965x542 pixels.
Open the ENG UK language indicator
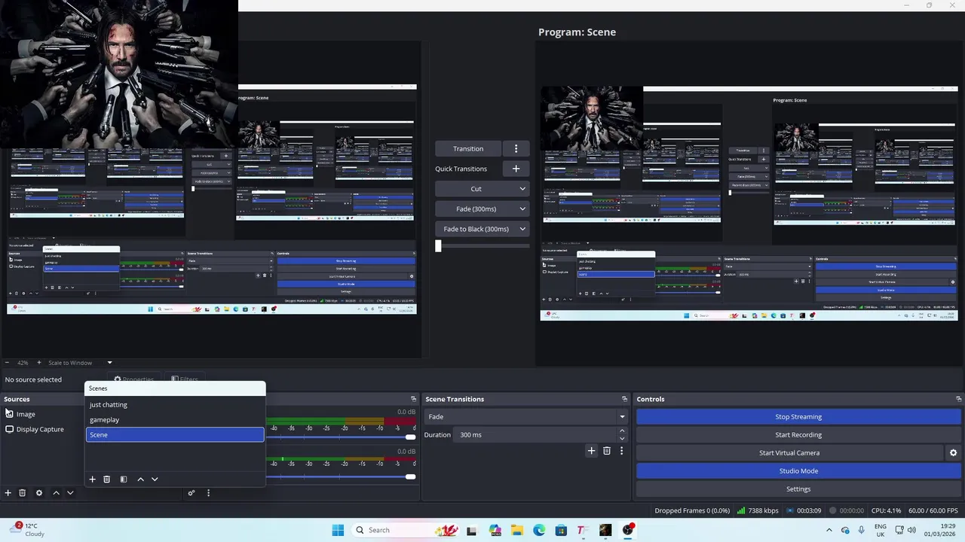tap(881, 530)
